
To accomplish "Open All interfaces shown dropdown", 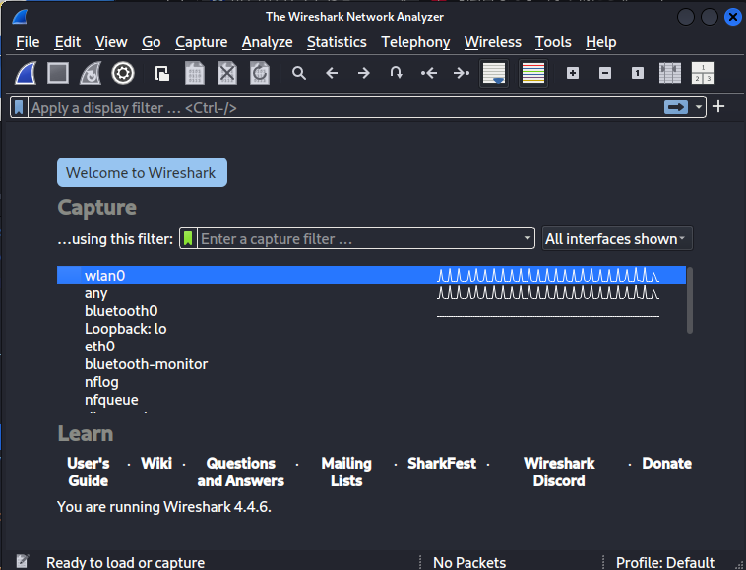I will [617, 238].
